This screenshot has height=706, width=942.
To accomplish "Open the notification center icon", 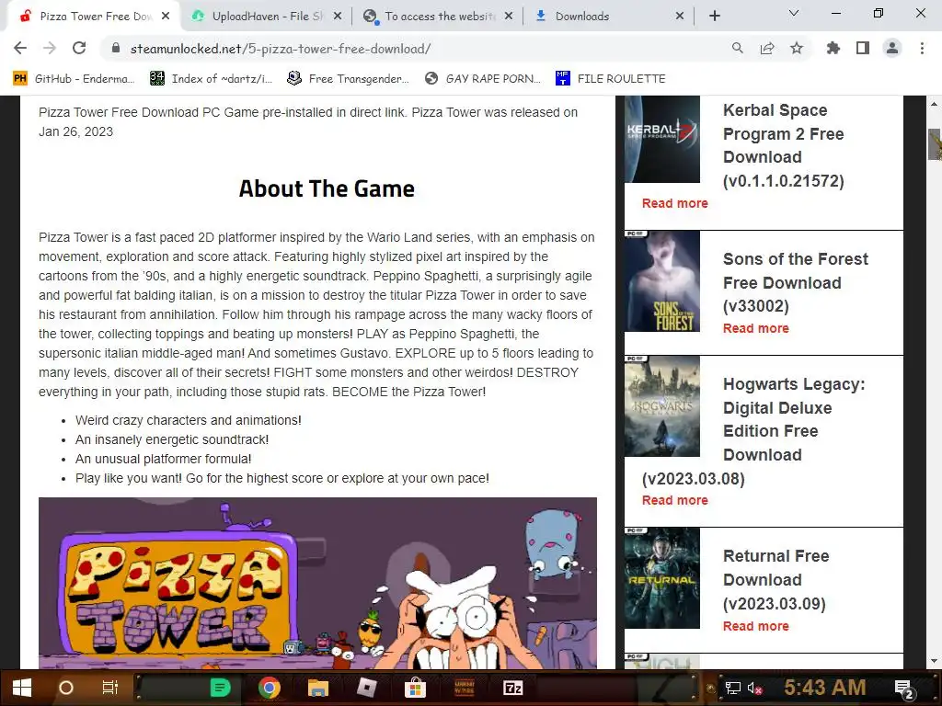I will click(904, 689).
